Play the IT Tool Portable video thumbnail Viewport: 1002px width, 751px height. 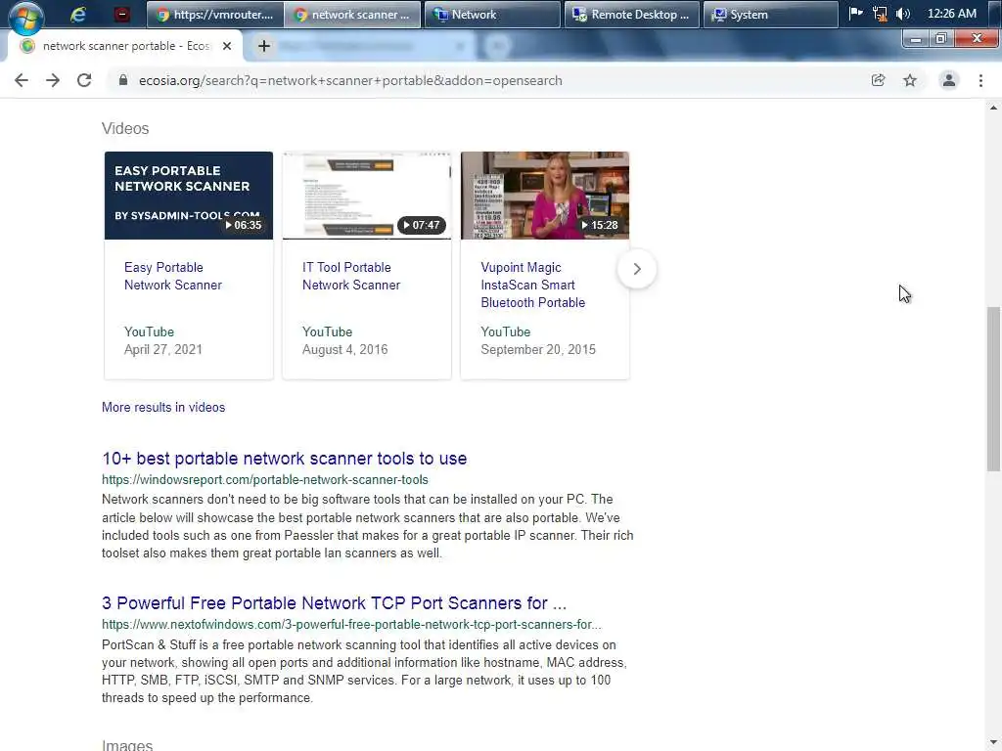point(367,196)
